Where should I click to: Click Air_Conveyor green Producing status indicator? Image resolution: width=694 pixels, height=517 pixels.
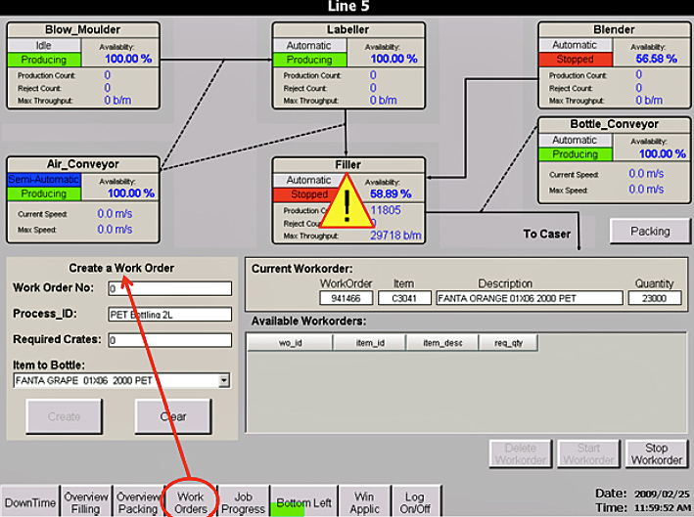coord(44,194)
